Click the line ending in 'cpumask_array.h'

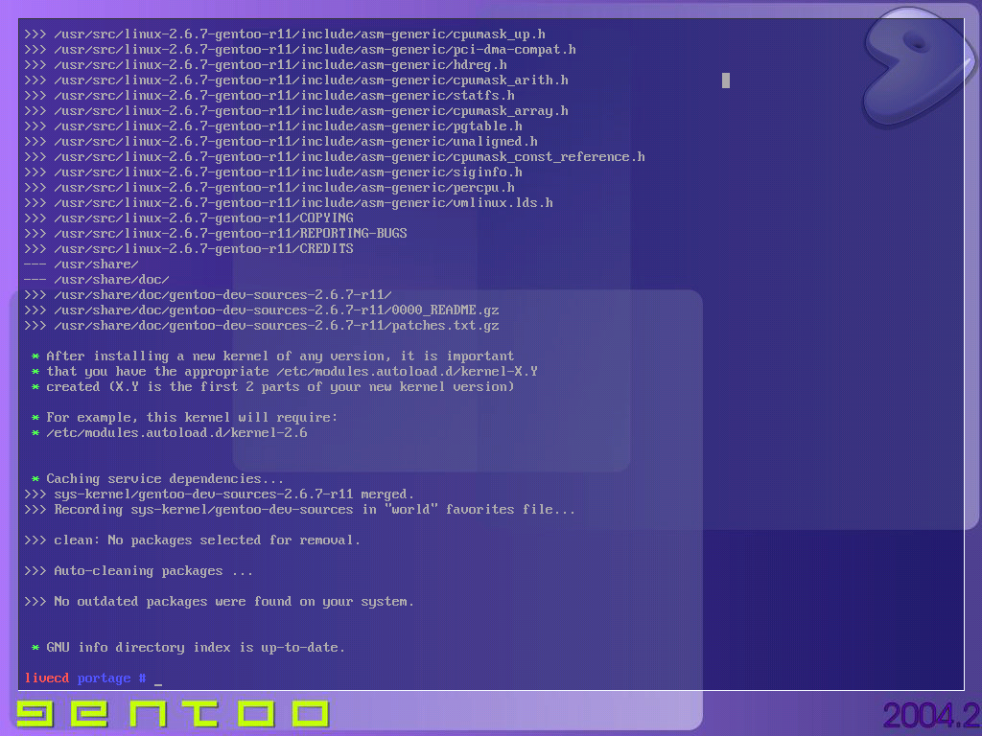pyautogui.click(x=296, y=111)
